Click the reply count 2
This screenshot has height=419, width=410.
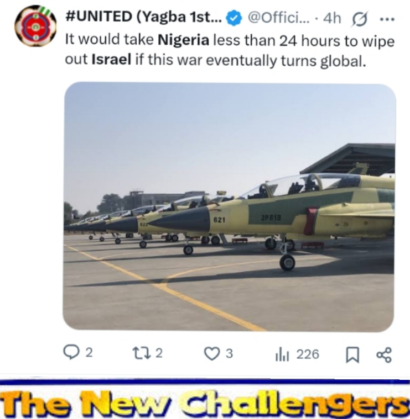tap(89, 353)
